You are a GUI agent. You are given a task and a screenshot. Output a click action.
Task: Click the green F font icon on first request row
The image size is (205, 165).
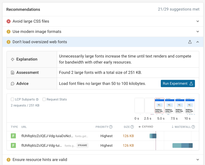13,136
